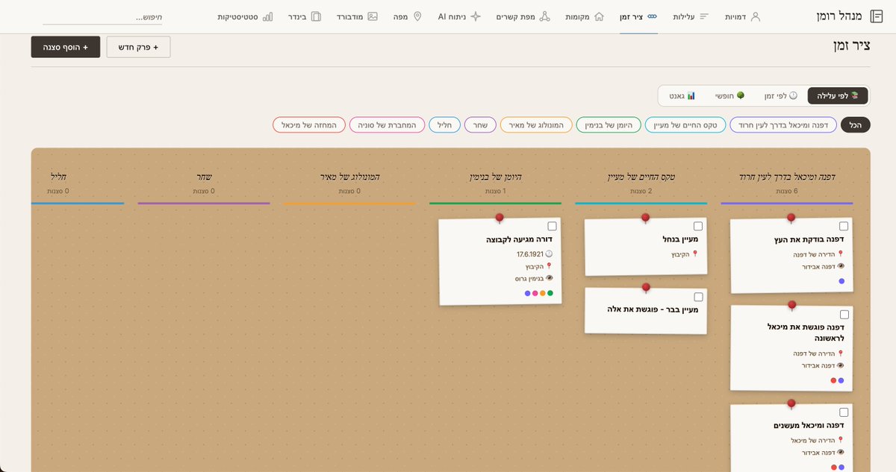Click pushpin on דפנה פוגשת את מיכאל לראשונה
This screenshot has width=896, height=472.
coord(791,306)
